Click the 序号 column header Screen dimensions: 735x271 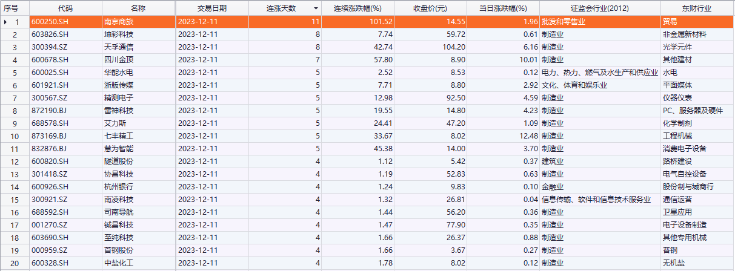click(11, 8)
